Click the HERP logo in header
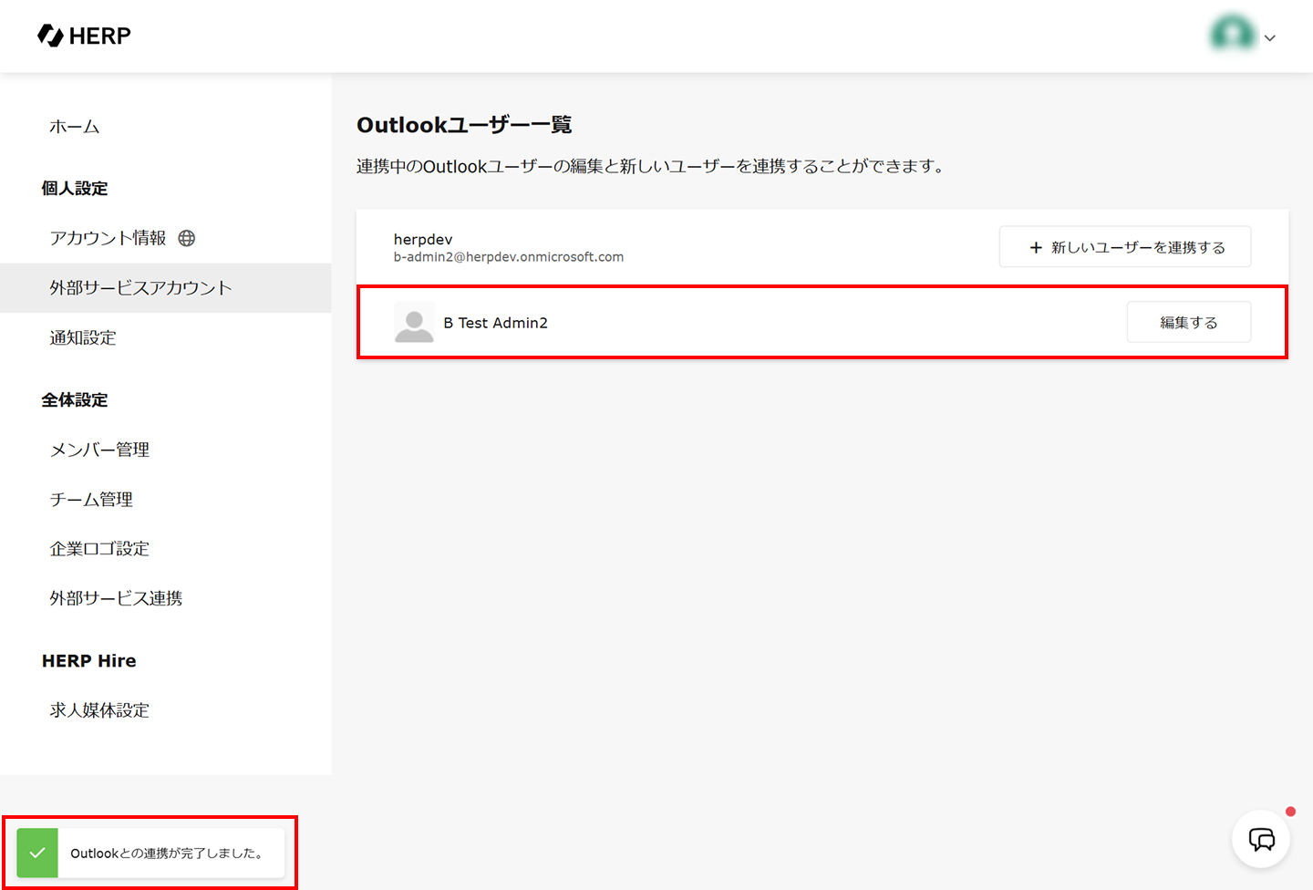 84,36
